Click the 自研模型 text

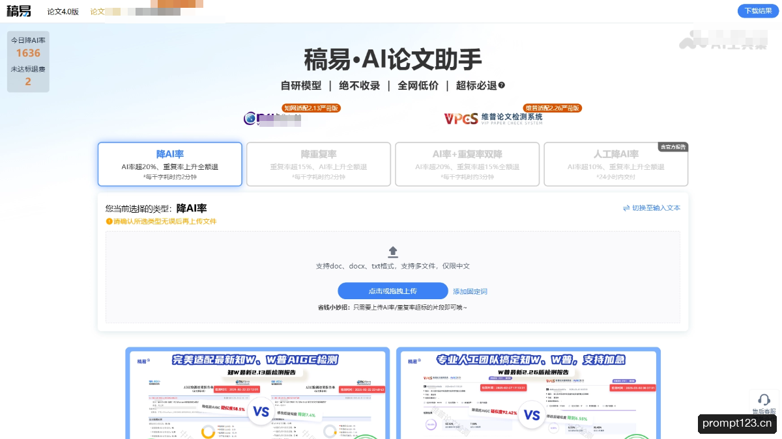coord(301,85)
